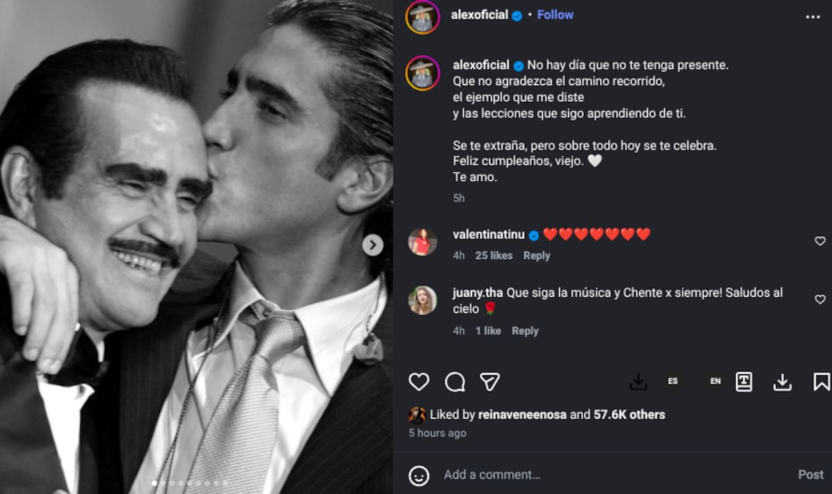Screen dimensions: 832x494
Task: Follow alexoficial via the Follow link
Action: coord(555,15)
